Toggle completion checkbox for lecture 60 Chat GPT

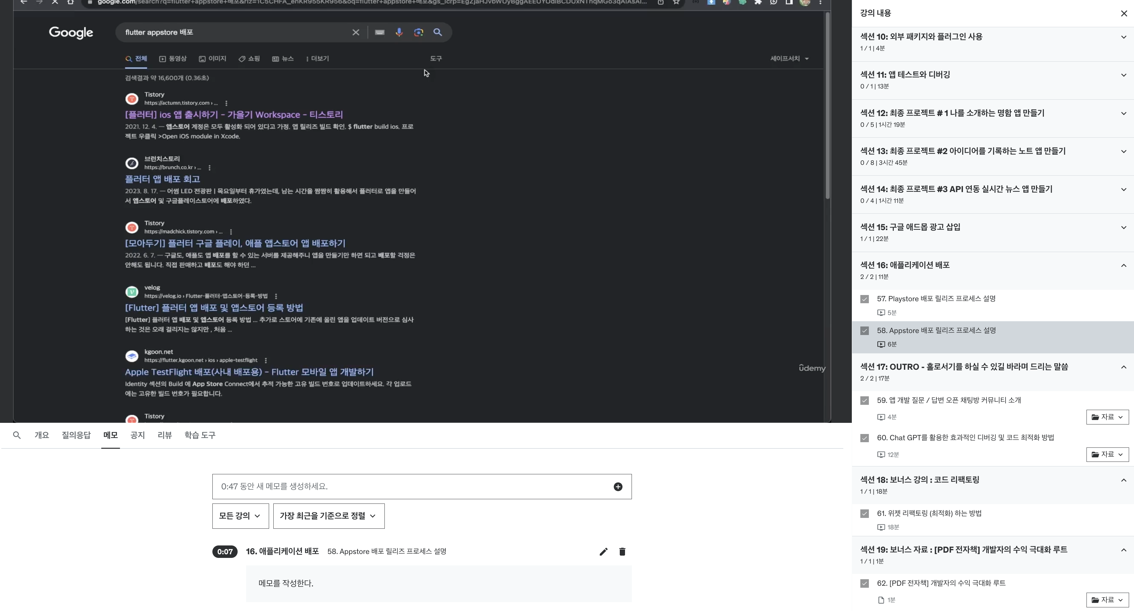click(865, 439)
